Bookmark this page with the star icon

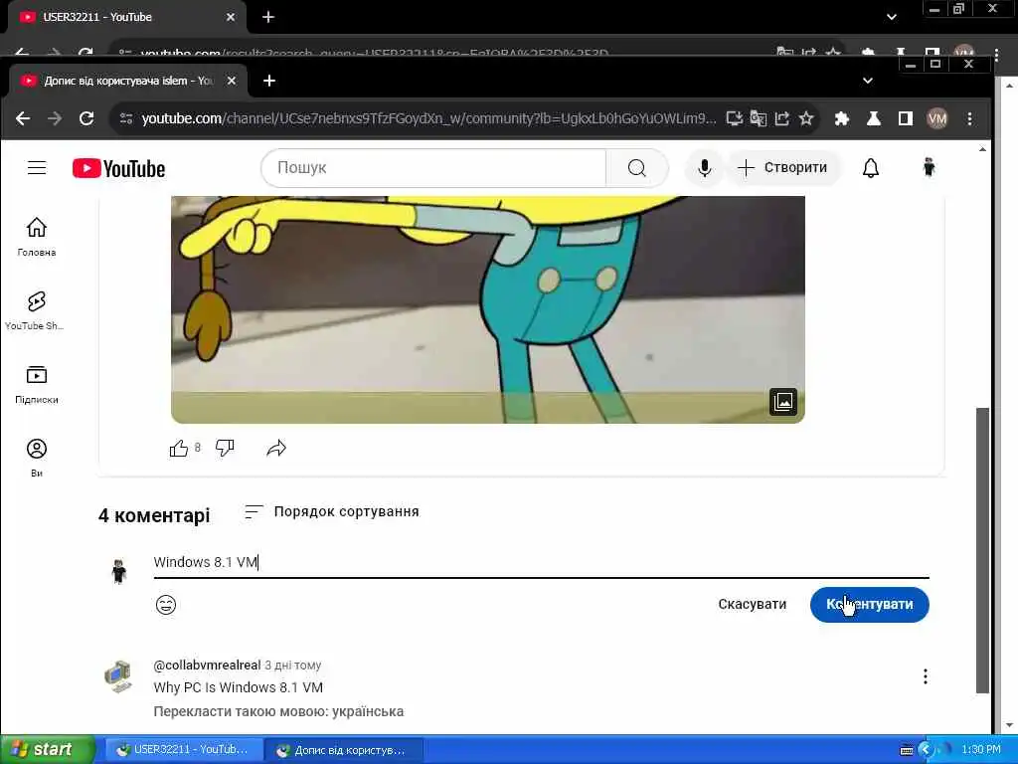805,118
